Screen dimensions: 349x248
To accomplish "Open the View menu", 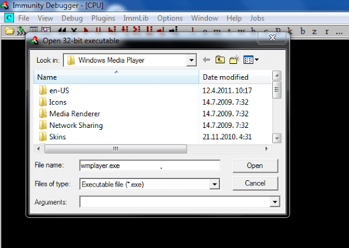I will (45, 18).
